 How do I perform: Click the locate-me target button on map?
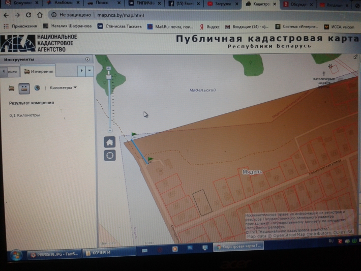pyautogui.click(x=110, y=155)
